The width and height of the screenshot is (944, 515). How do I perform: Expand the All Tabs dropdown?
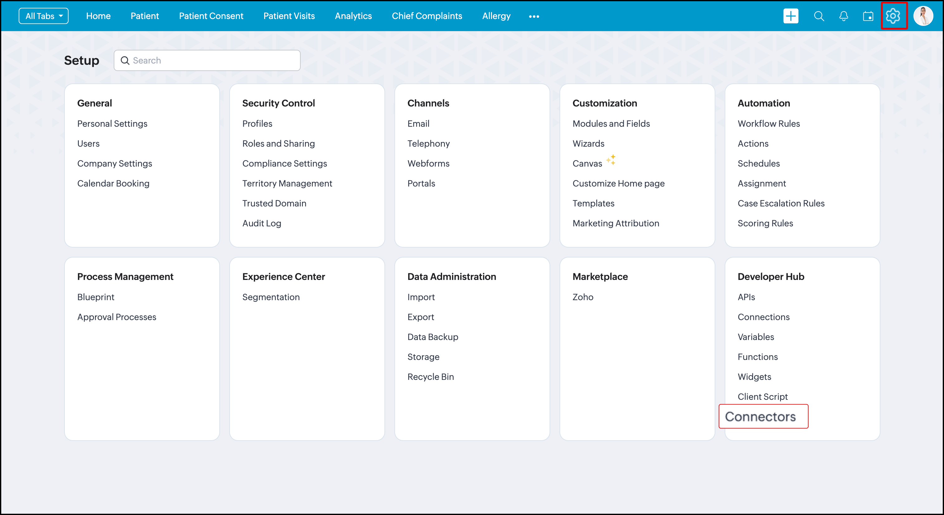[x=44, y=16]
